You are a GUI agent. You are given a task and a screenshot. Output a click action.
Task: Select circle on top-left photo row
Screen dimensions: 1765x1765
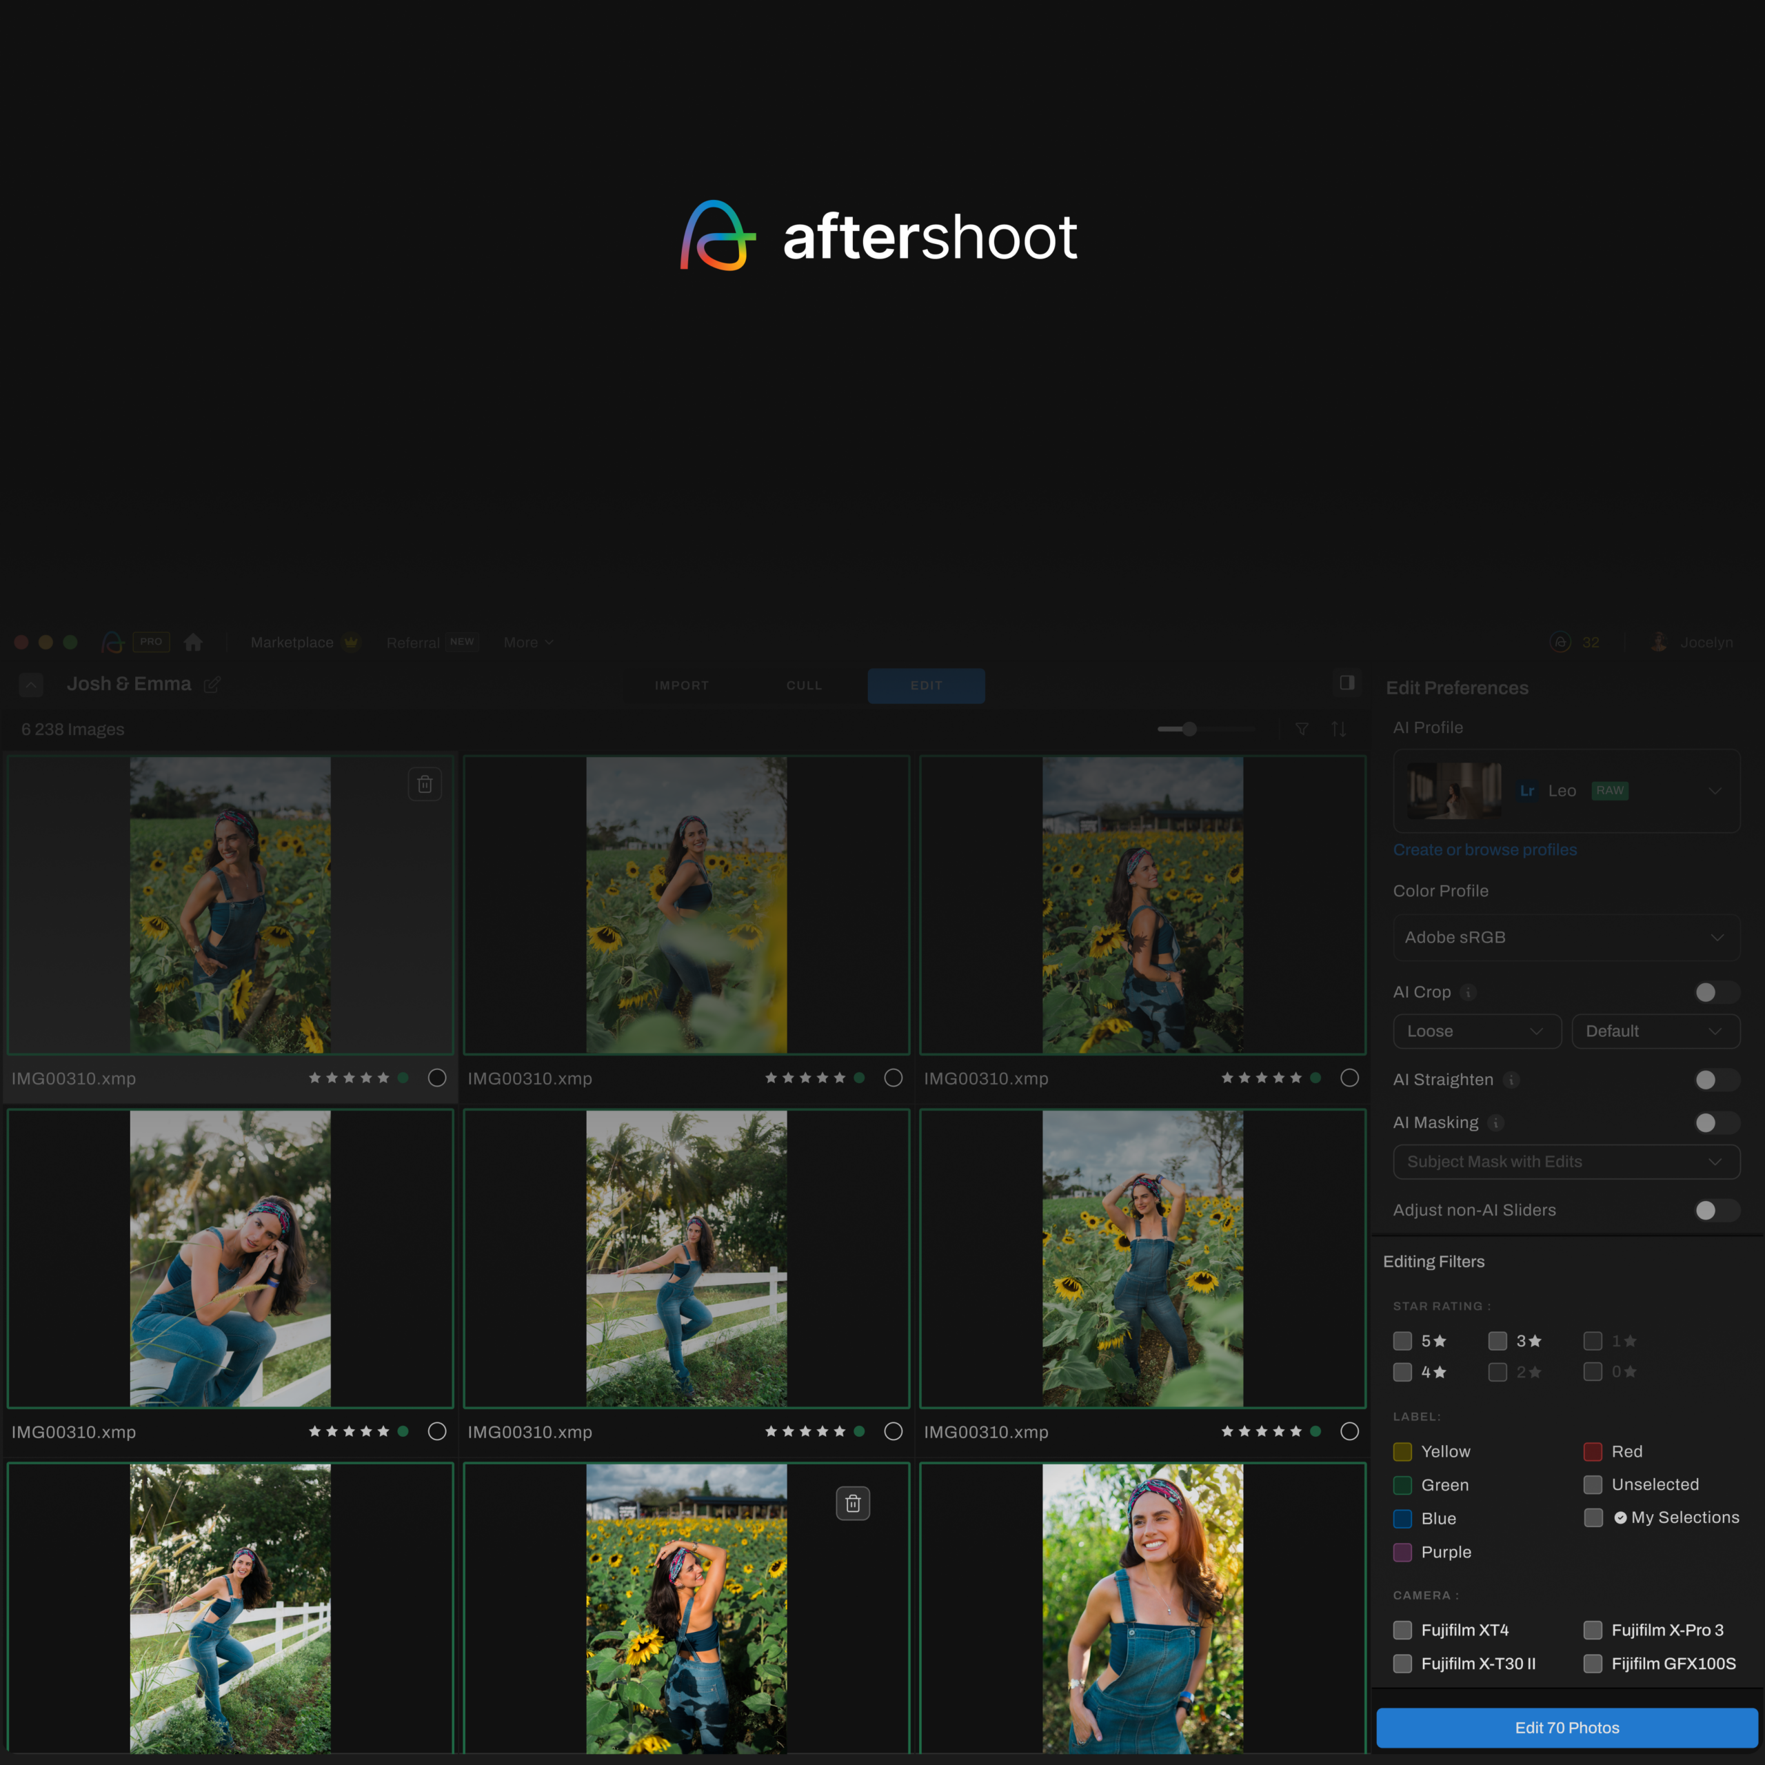click(x=436, y=1078)
